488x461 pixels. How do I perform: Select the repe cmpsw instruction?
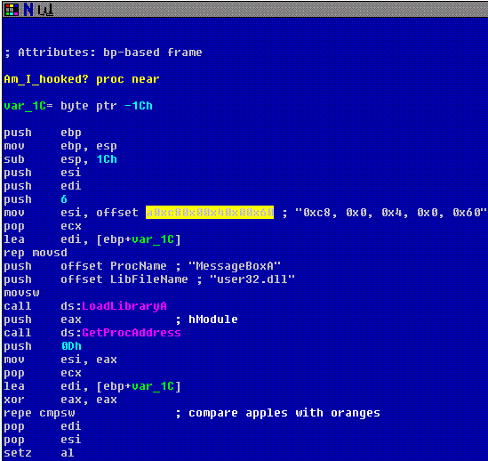point(39,413)
